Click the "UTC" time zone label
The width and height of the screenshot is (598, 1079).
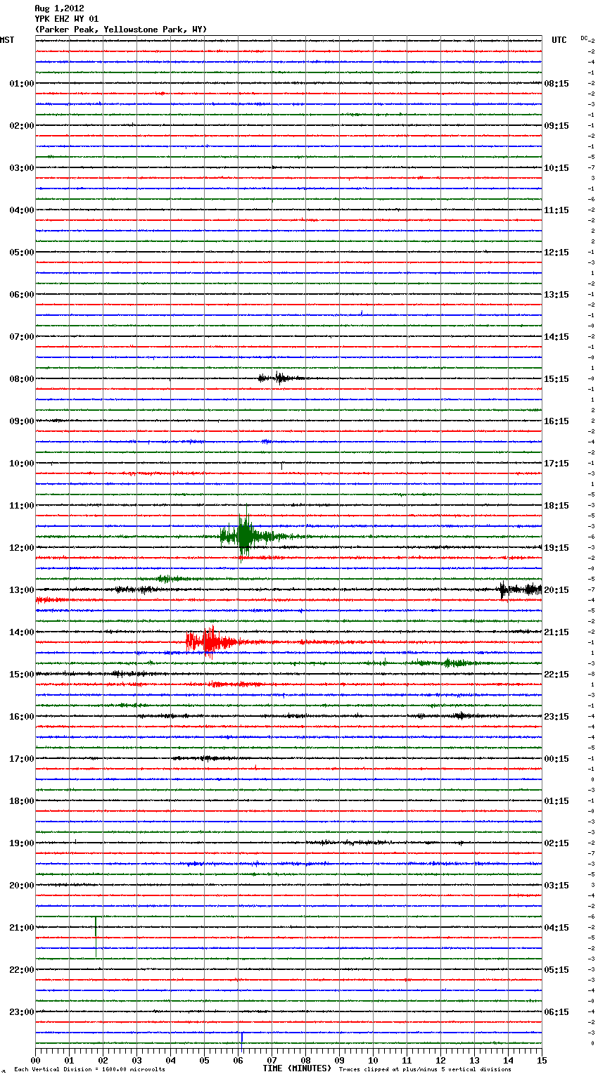pos(559,40)
